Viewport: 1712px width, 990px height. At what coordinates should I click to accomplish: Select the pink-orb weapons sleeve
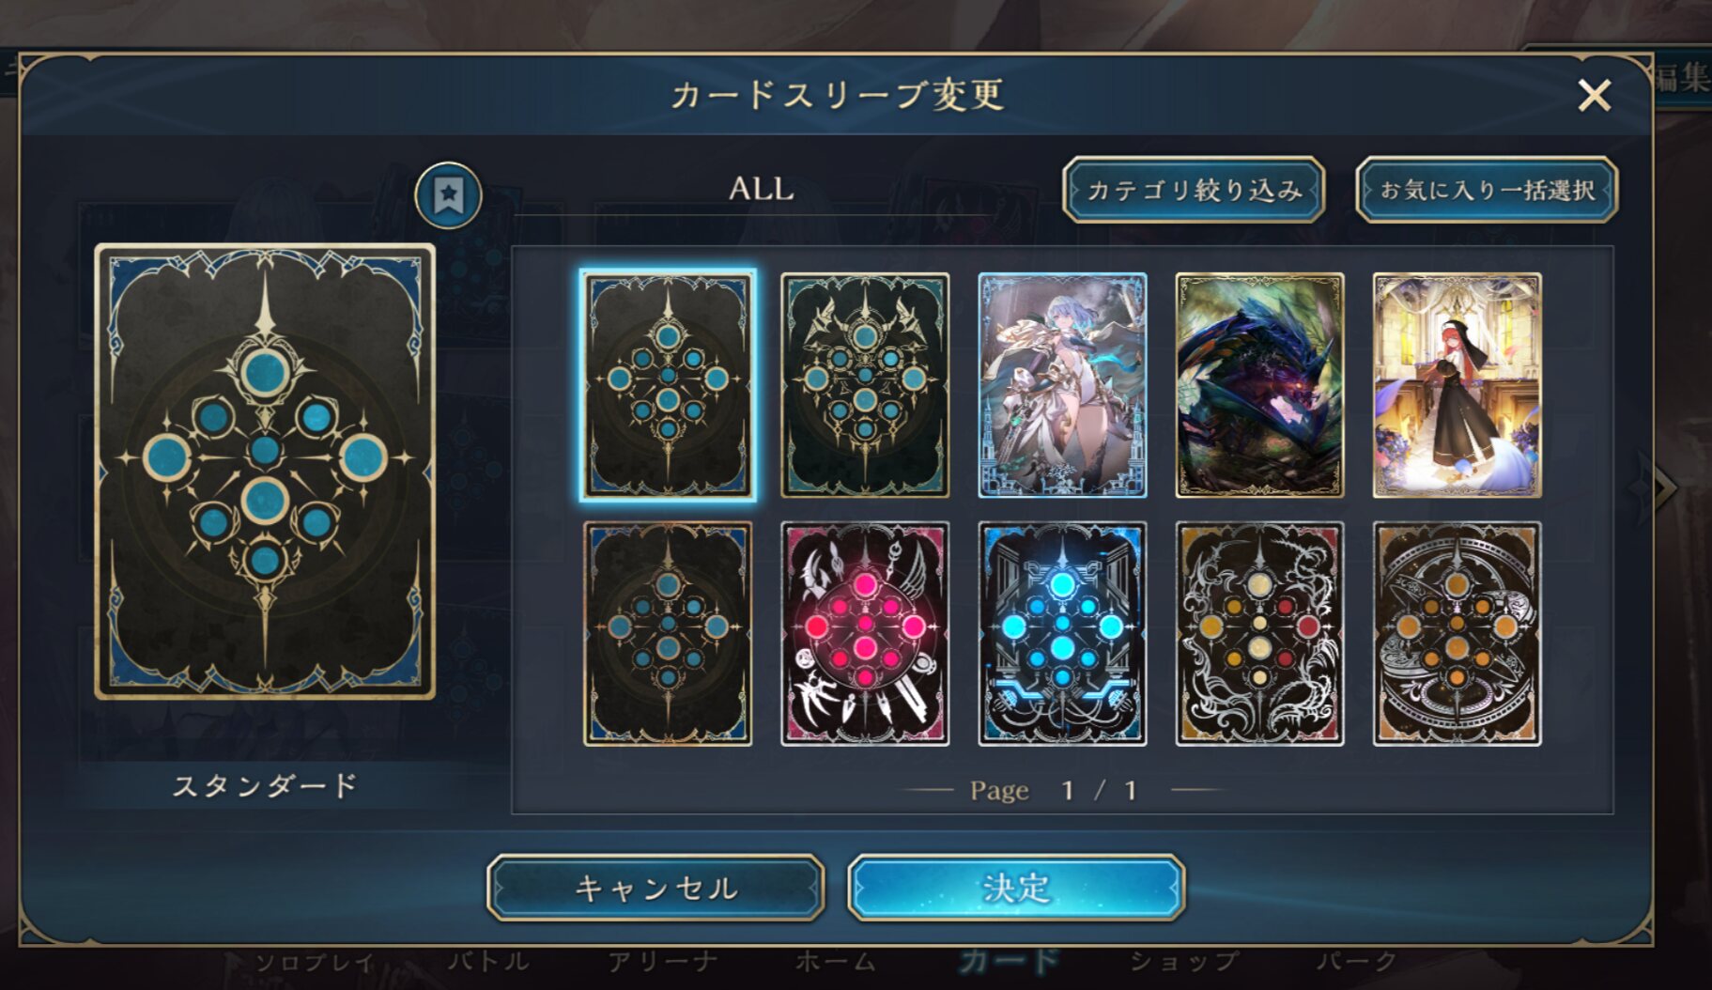tap(865, 634)
